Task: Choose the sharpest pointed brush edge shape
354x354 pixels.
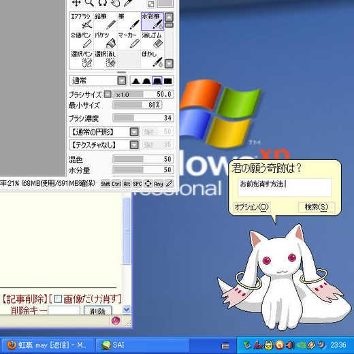Action: coord(135,81)
